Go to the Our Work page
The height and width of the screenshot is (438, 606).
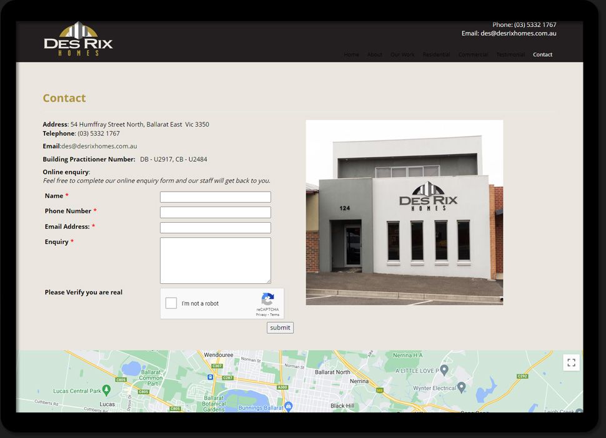[402, 55]
